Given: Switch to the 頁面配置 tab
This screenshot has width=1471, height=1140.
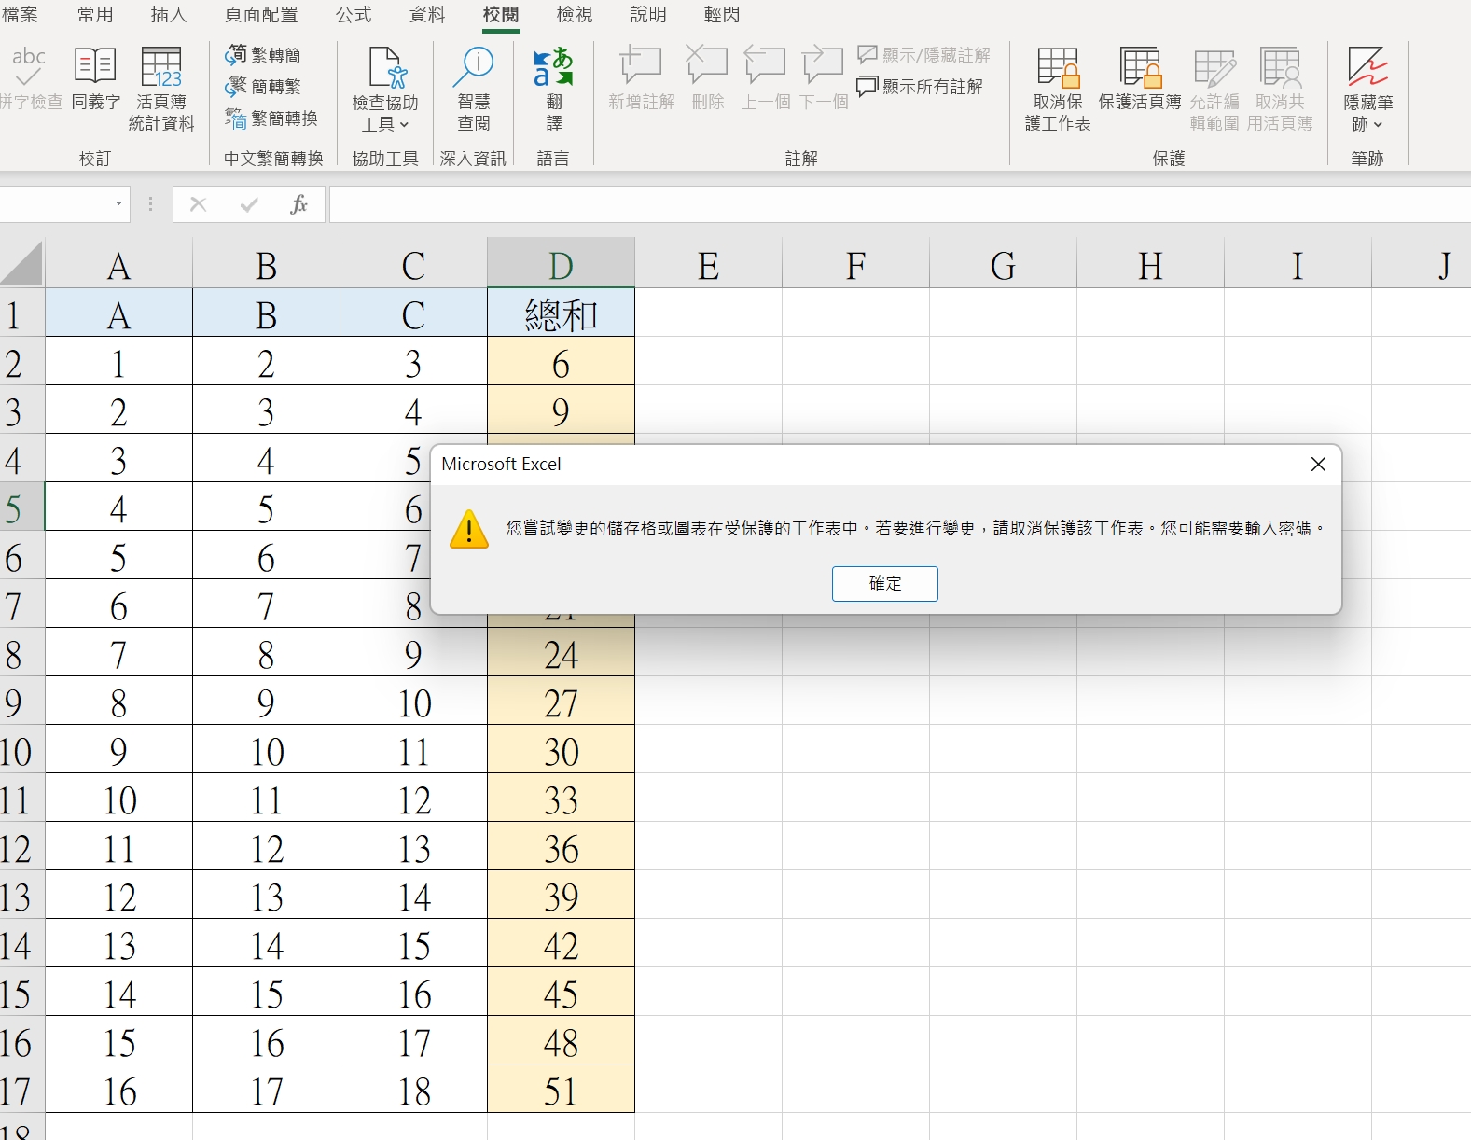Looking at the screenshot, I should [x=261, y=15].
